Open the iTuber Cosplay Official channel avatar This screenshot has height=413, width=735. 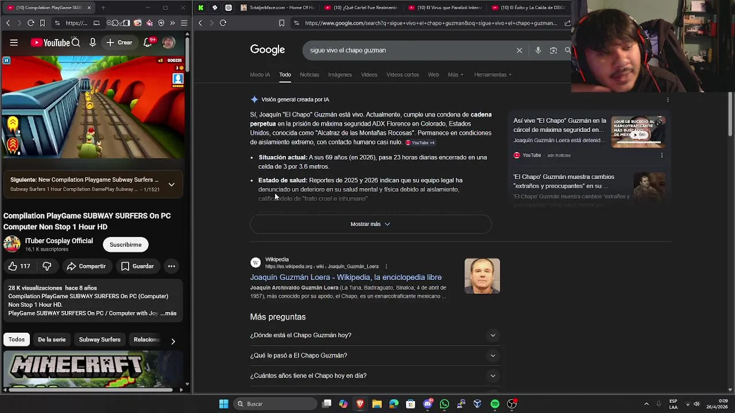coord(11,244)
